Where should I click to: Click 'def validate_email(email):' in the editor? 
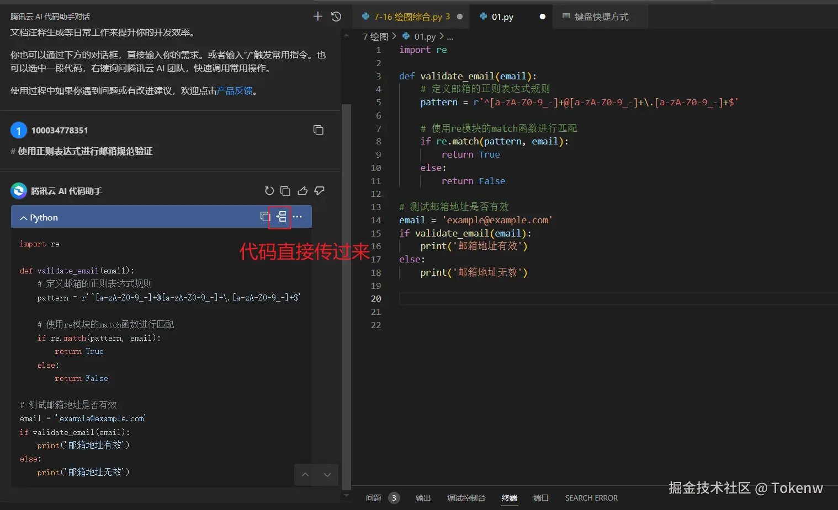click(x=468, y=76)
